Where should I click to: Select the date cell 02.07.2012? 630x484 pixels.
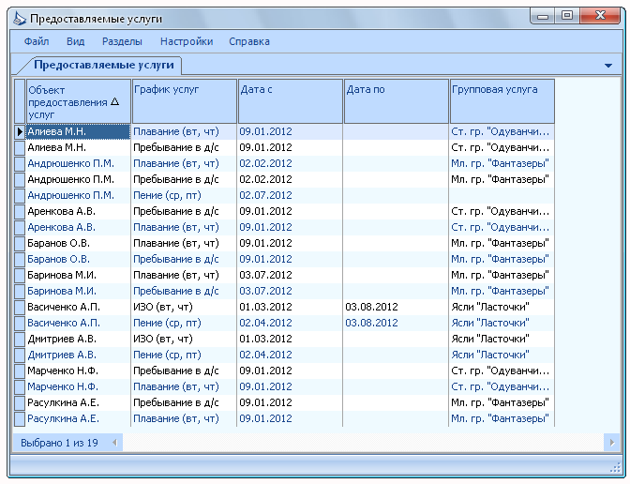pyautogui.click(x=290, y=196)
